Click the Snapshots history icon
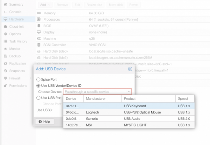 6,71
